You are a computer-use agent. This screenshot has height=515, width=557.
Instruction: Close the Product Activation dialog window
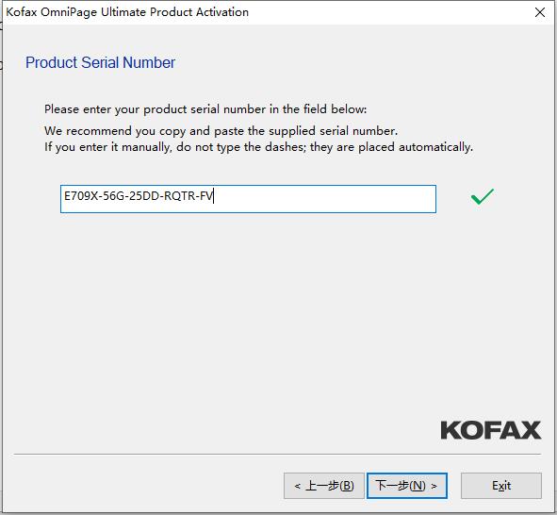point(540,12)
